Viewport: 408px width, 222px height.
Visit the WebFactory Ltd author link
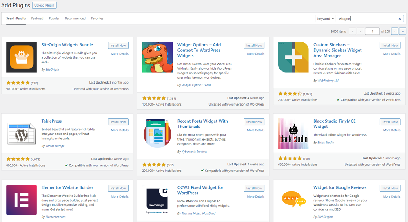pos(328,81)
